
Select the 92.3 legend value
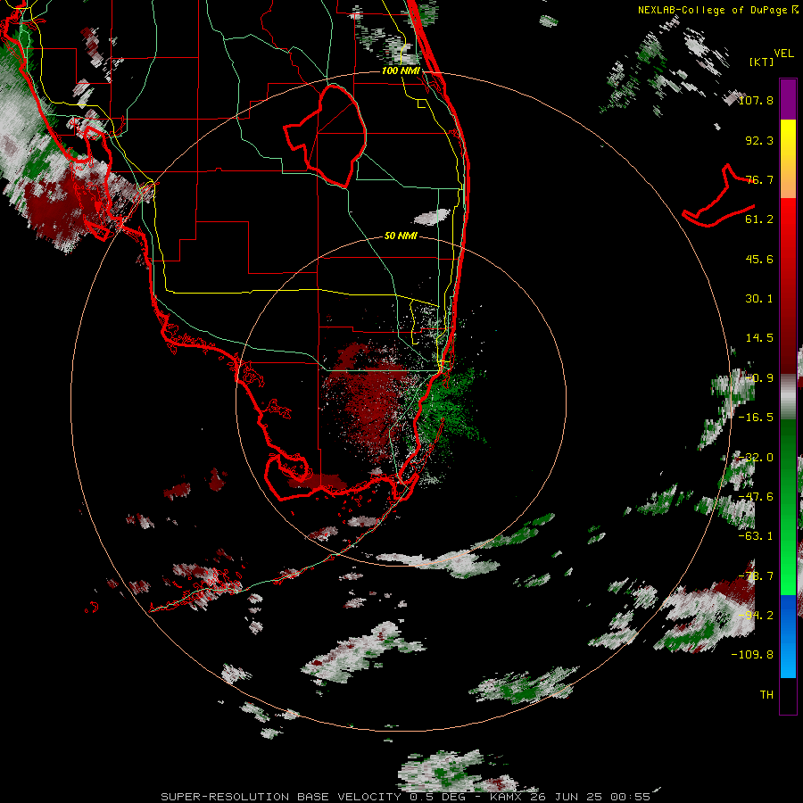(x=759, y=140)
